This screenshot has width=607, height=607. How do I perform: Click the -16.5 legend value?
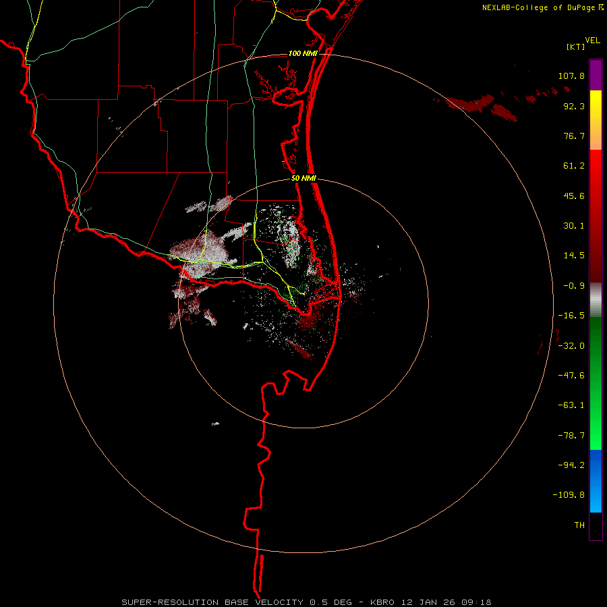click(571, 316)
